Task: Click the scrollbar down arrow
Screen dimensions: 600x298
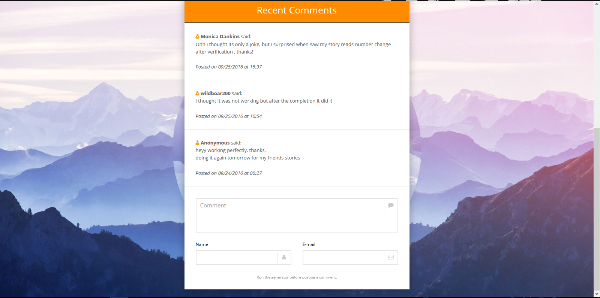Action: 597,294
